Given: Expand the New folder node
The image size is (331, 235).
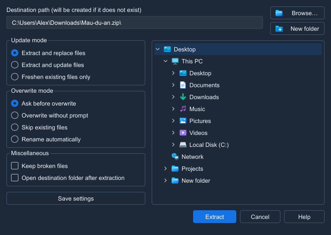Looking at the screenshot, I should pos(165,181).
